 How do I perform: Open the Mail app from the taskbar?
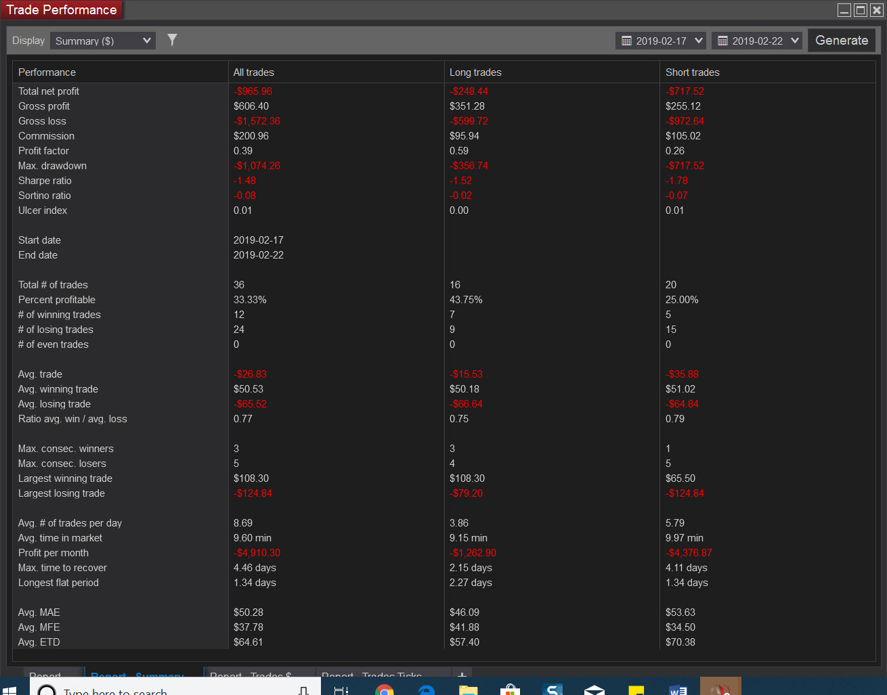click(594, 689)
